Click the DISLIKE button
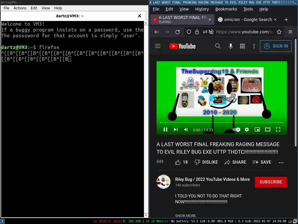The width and height of the screenshot is (298, 224). click(x=206, y=162)
